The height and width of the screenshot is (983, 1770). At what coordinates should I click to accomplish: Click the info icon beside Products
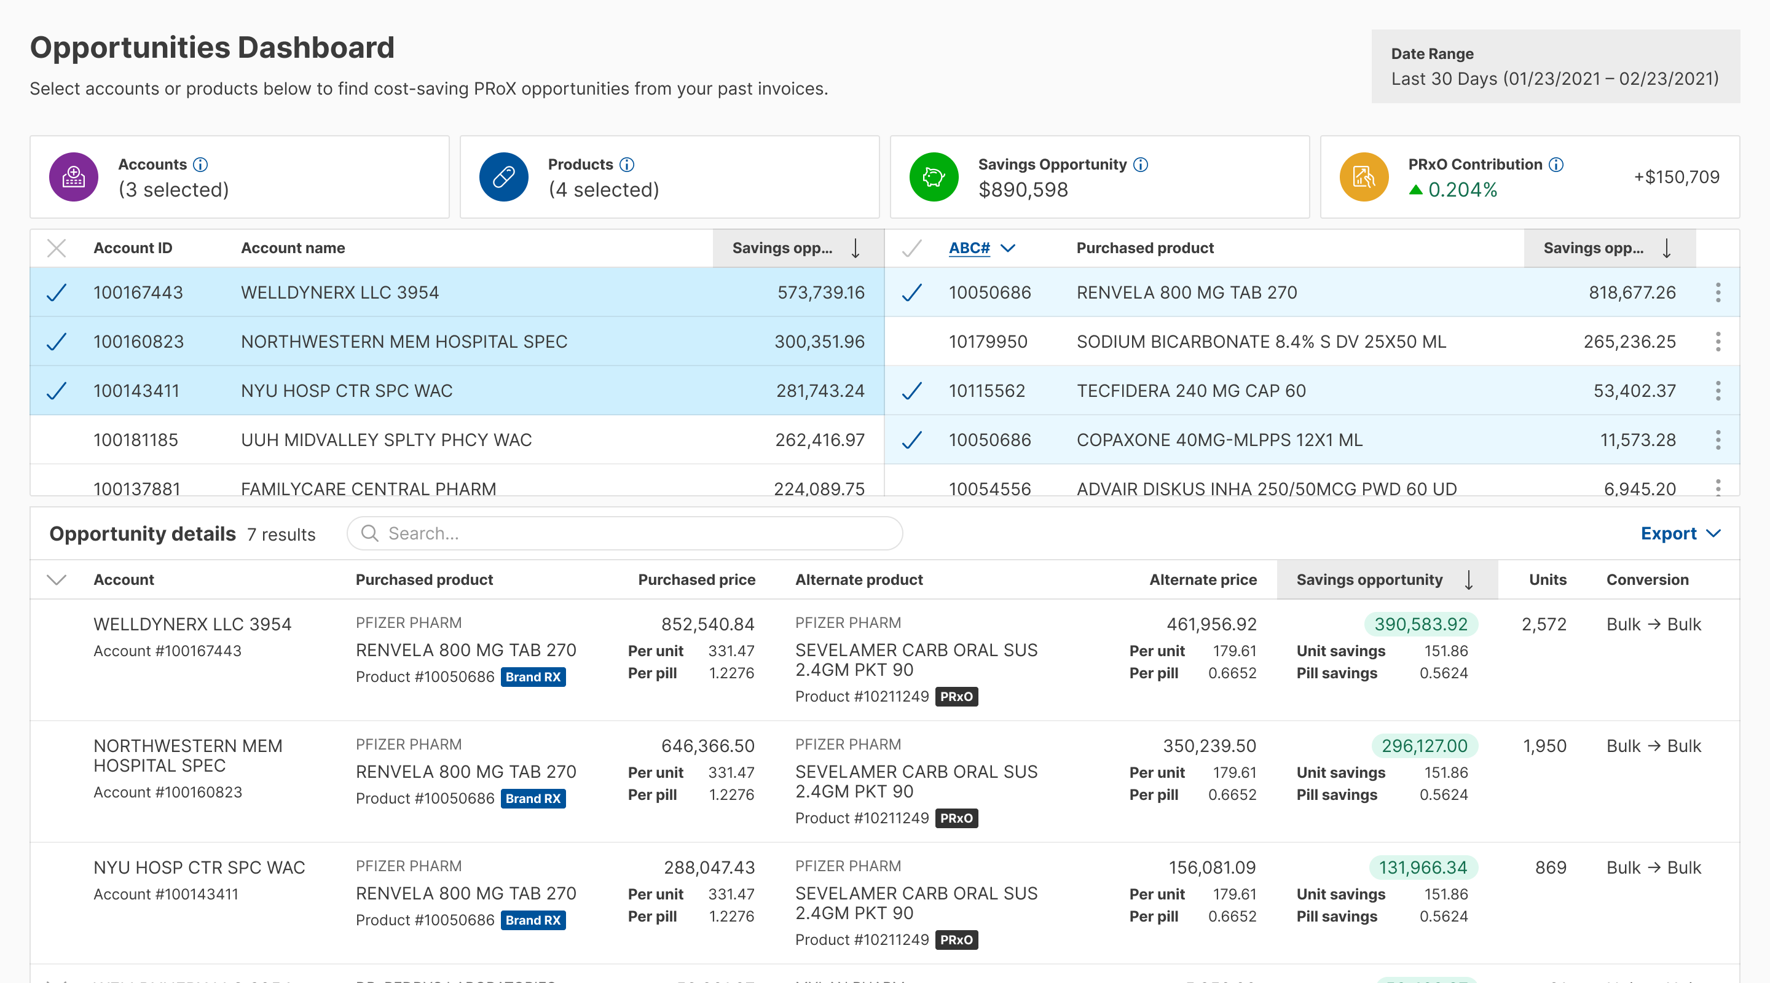pos(627,165)
